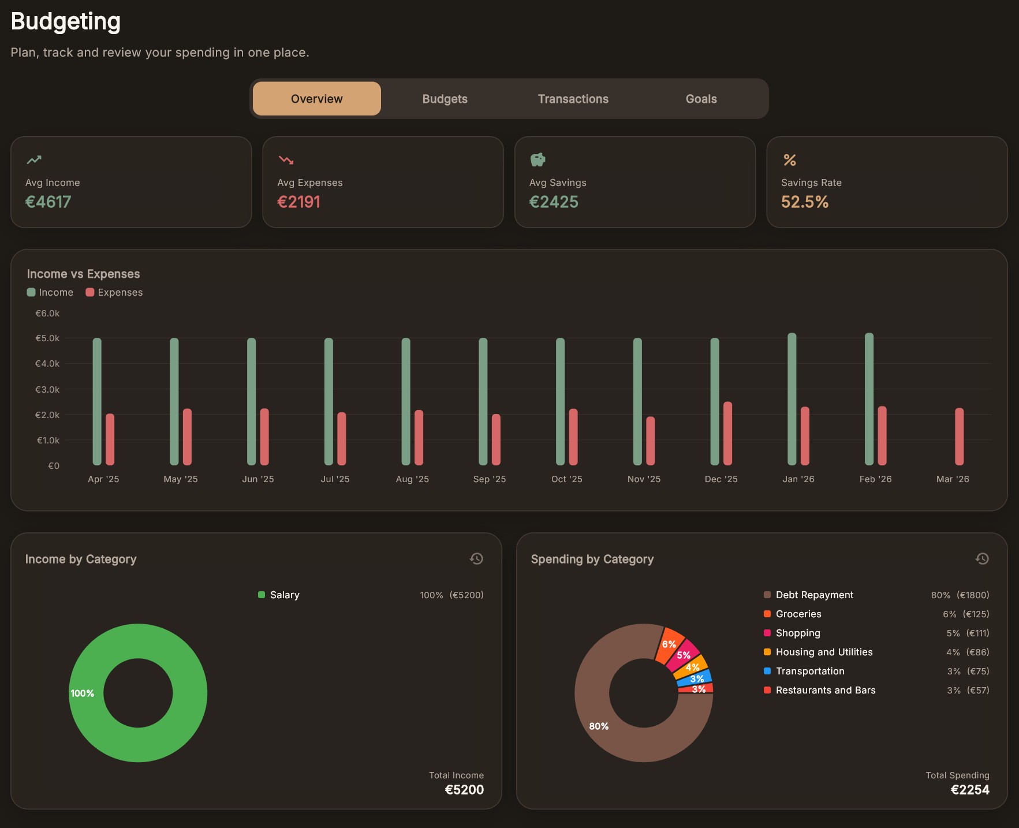1019x828 pixels.
Task: Click the pink Shopping color swatch
Action: pos(767,633)
